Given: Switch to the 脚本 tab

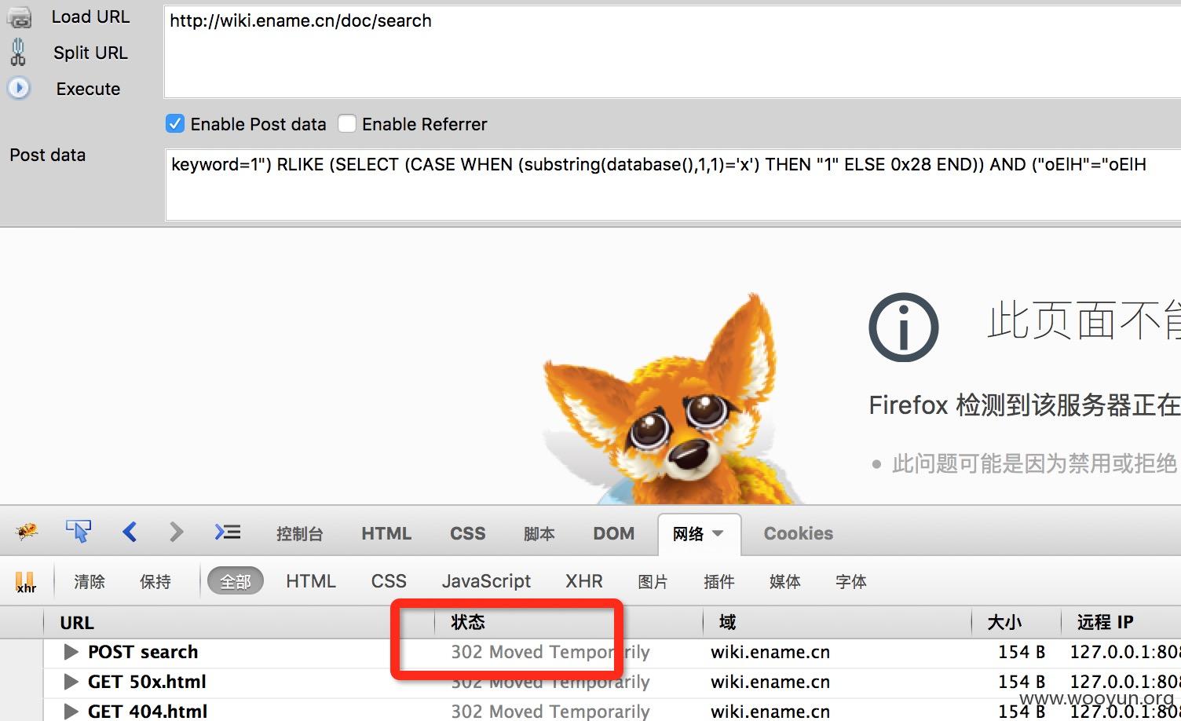Looking at the screenshot, I should pyautogui.click(x=539, y=534).
